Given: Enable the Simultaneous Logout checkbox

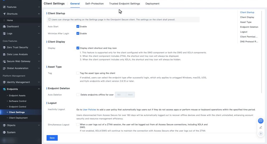Looking at the screenshot, I should [78, 124].
